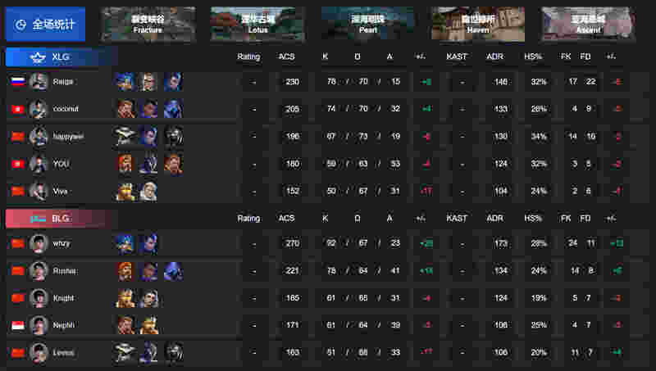Click whzy's player avatar
The width and height of the screenshot is (656, 371).
[39, 243]
